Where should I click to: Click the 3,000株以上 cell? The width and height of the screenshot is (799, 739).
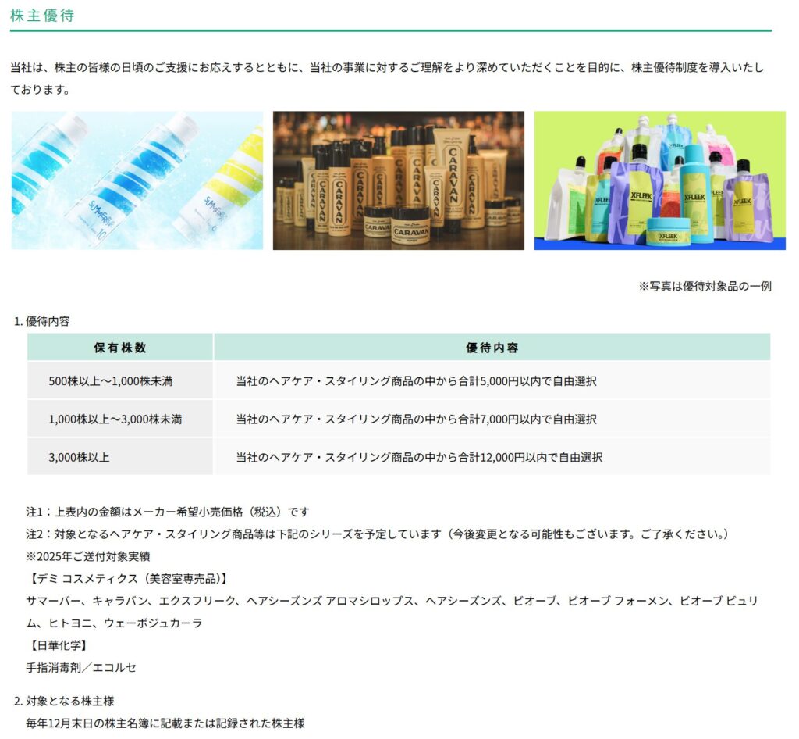click(x=120, y=457)
